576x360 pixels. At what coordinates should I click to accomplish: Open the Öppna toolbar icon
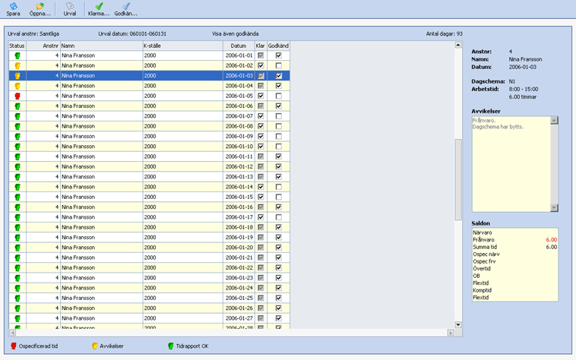tap(40, 6)
